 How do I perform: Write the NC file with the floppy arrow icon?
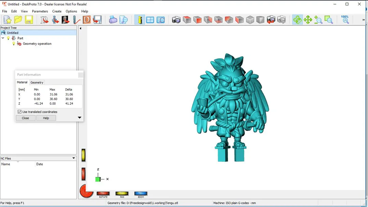pos(97,20)
